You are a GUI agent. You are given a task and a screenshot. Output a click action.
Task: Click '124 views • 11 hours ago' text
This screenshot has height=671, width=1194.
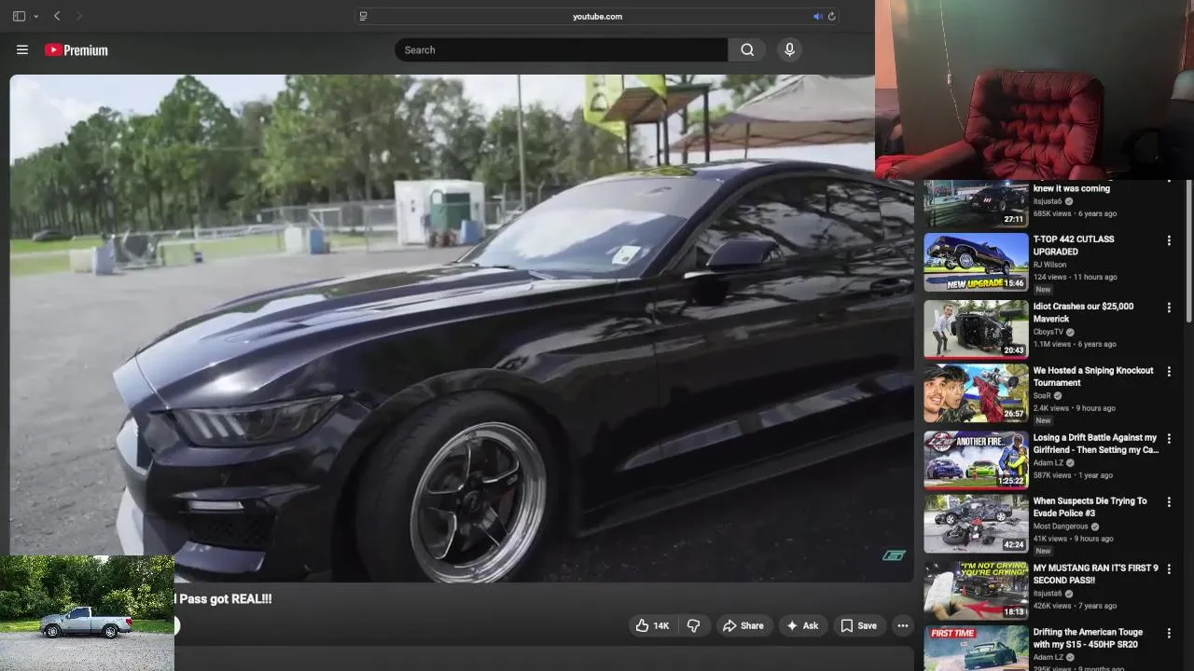(1075, 277)
